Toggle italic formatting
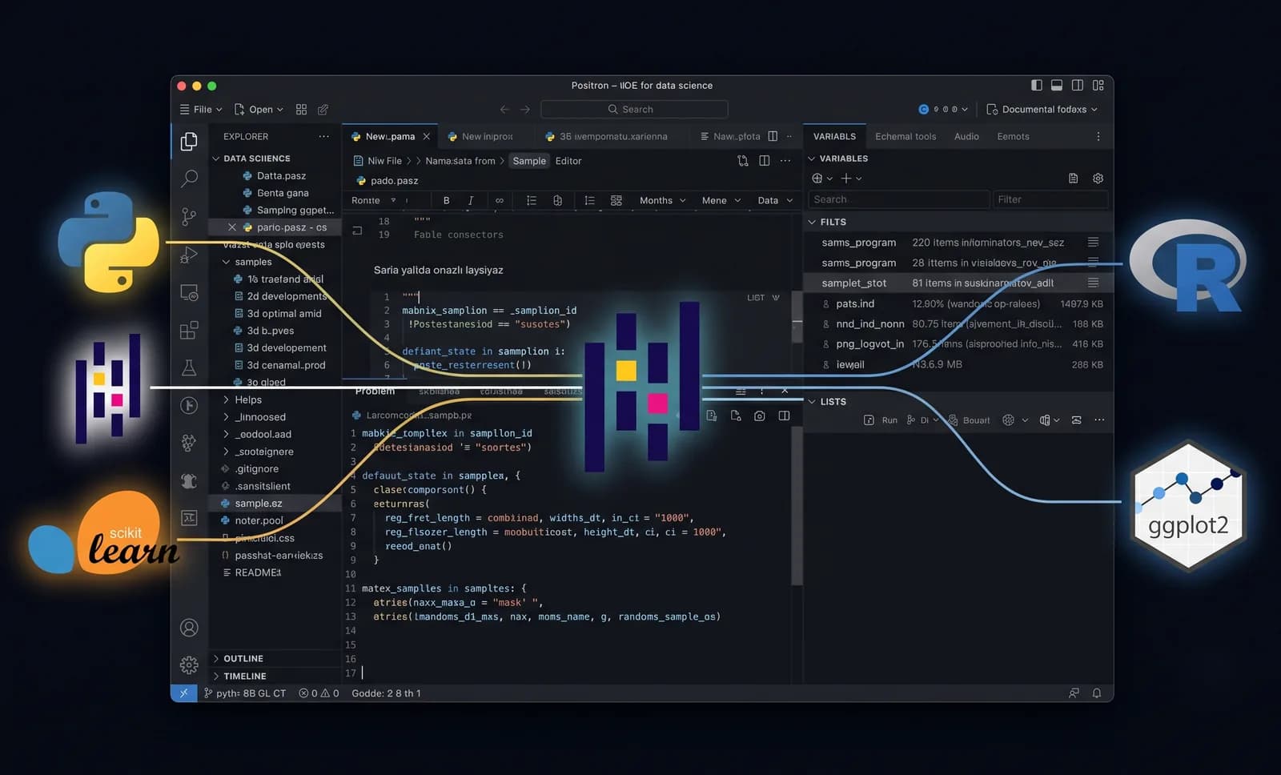Screen dimensions: 1281x775 point(471,200)
